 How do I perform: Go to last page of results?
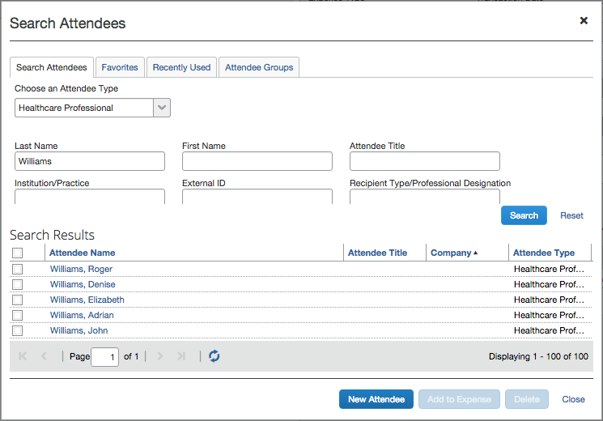tap(181, 356)
